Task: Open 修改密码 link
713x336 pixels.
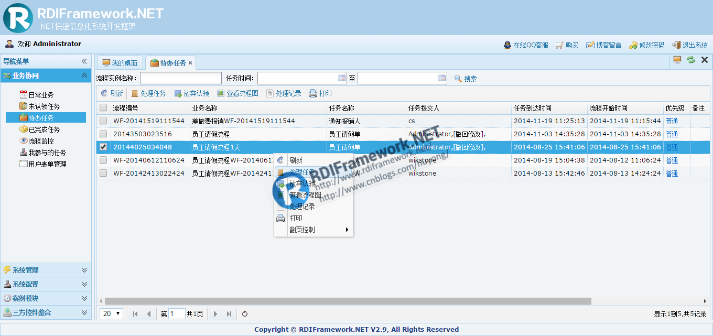Action: point(646,45)
